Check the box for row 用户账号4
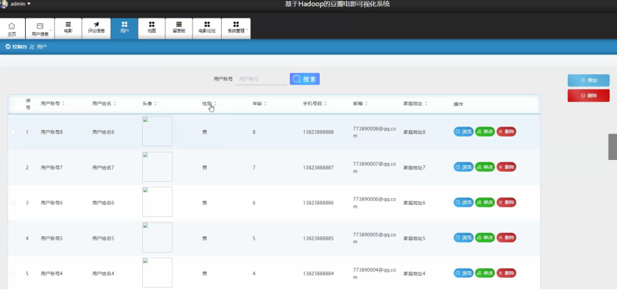 (13, 274)
